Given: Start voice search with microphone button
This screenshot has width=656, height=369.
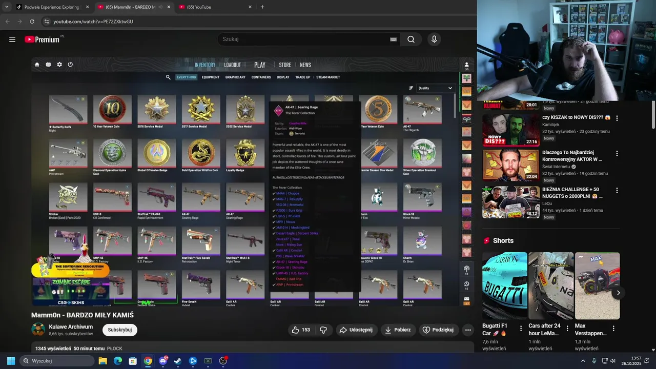Looking at the screenshot, I should coord(434,39).
